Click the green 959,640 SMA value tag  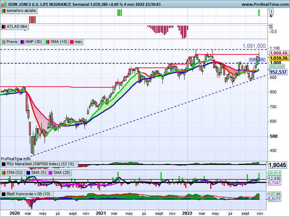click(x=277, y=67)
